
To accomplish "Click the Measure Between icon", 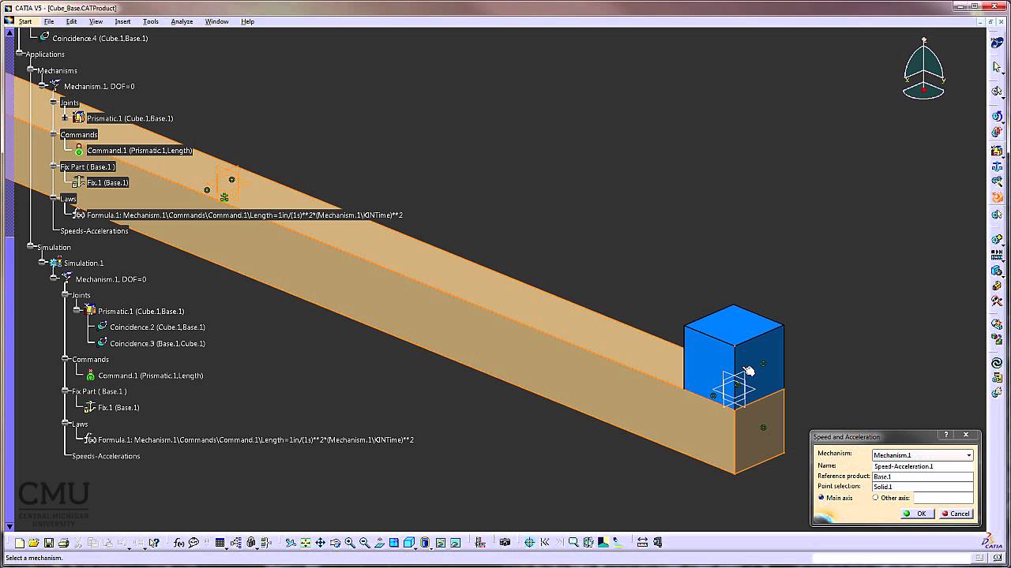I will pyautogui.click(x=643, y=543).
